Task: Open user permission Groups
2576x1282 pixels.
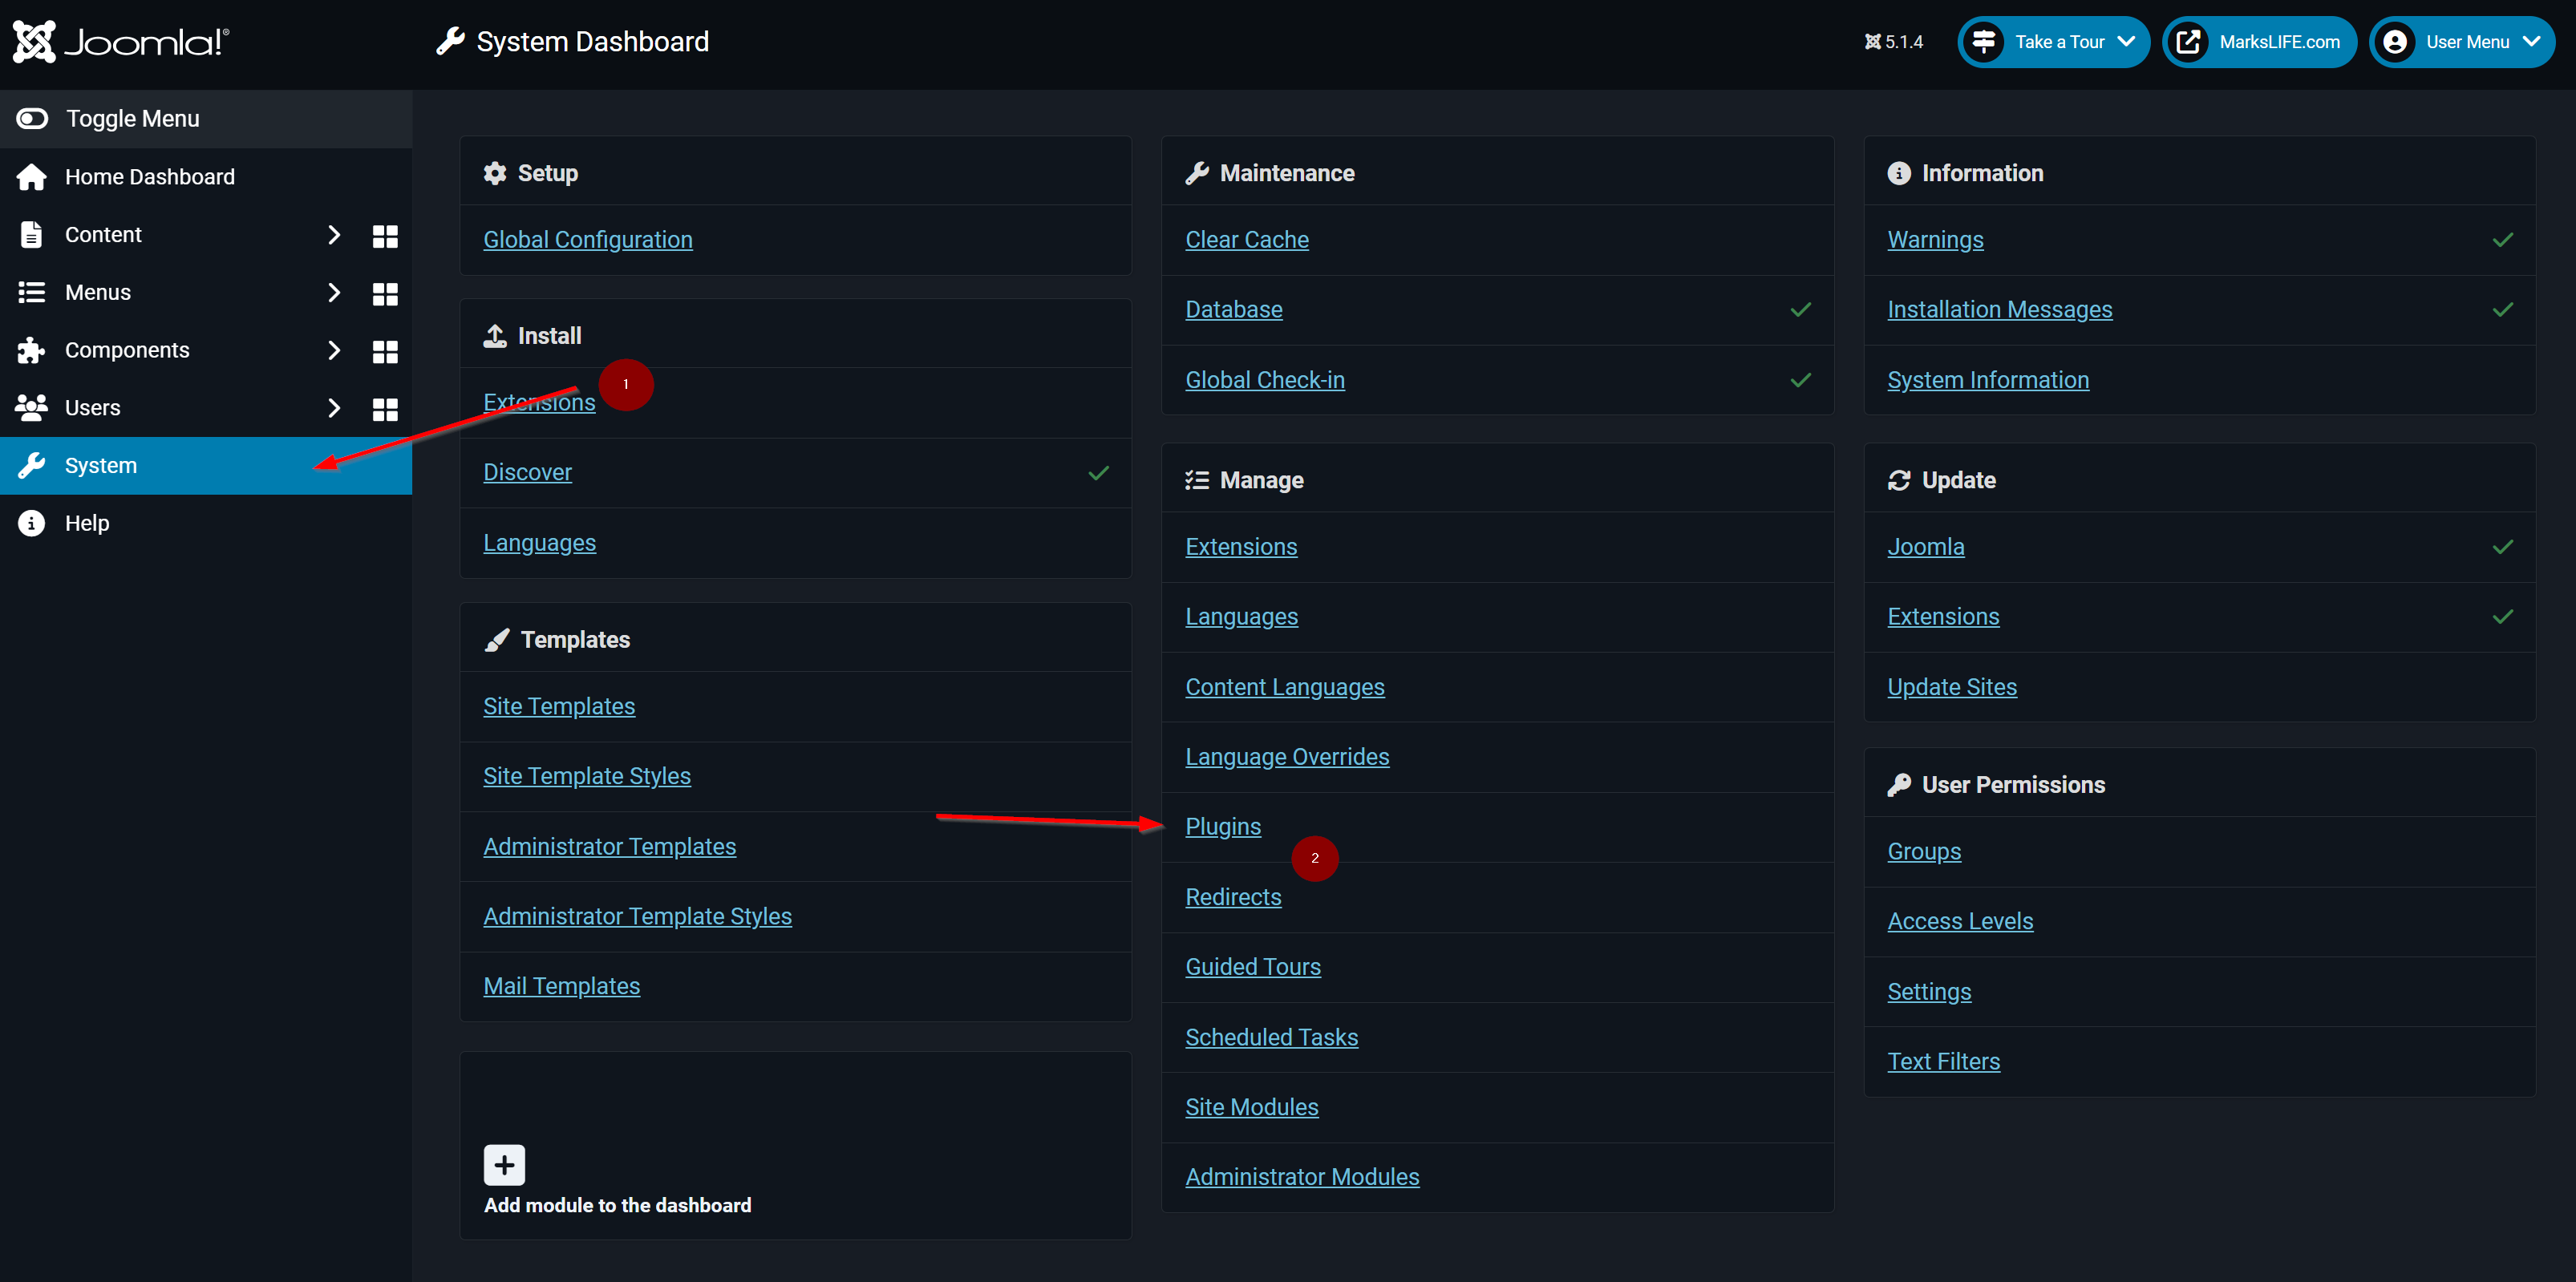Action: [1924, 852]
